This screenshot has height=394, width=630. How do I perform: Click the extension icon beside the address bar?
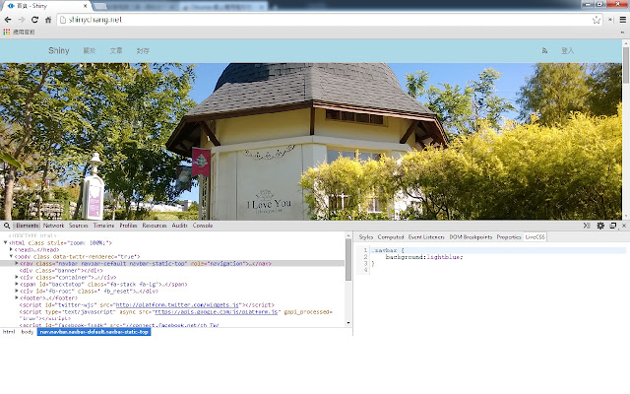[x=610, y=20]
